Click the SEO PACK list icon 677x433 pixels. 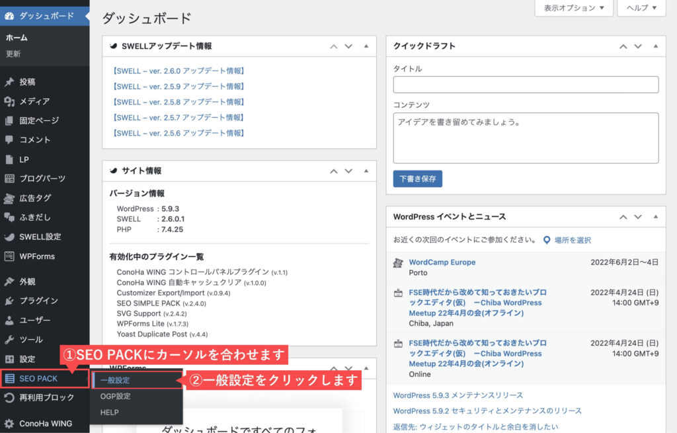click(9, 379)
